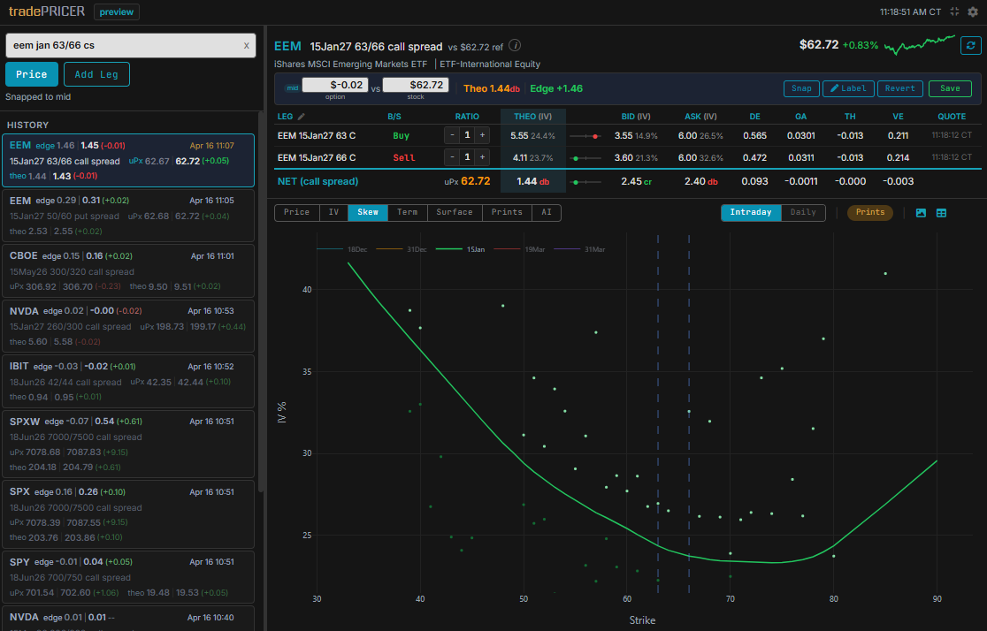
Task: Toggle the 15Jan legend series
Action: point(460,250)
